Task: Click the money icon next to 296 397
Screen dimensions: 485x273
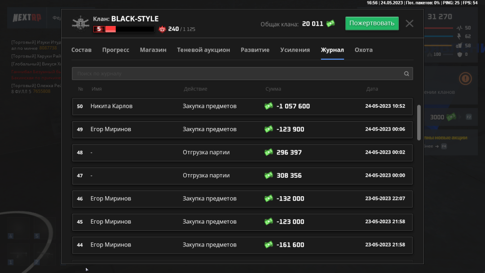Action: [x=269, y=152]
